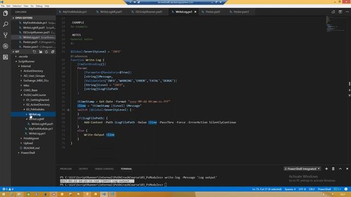Open README.md in the explorer tree
Viewport: 351px width, 197px height.
point(31,148)
